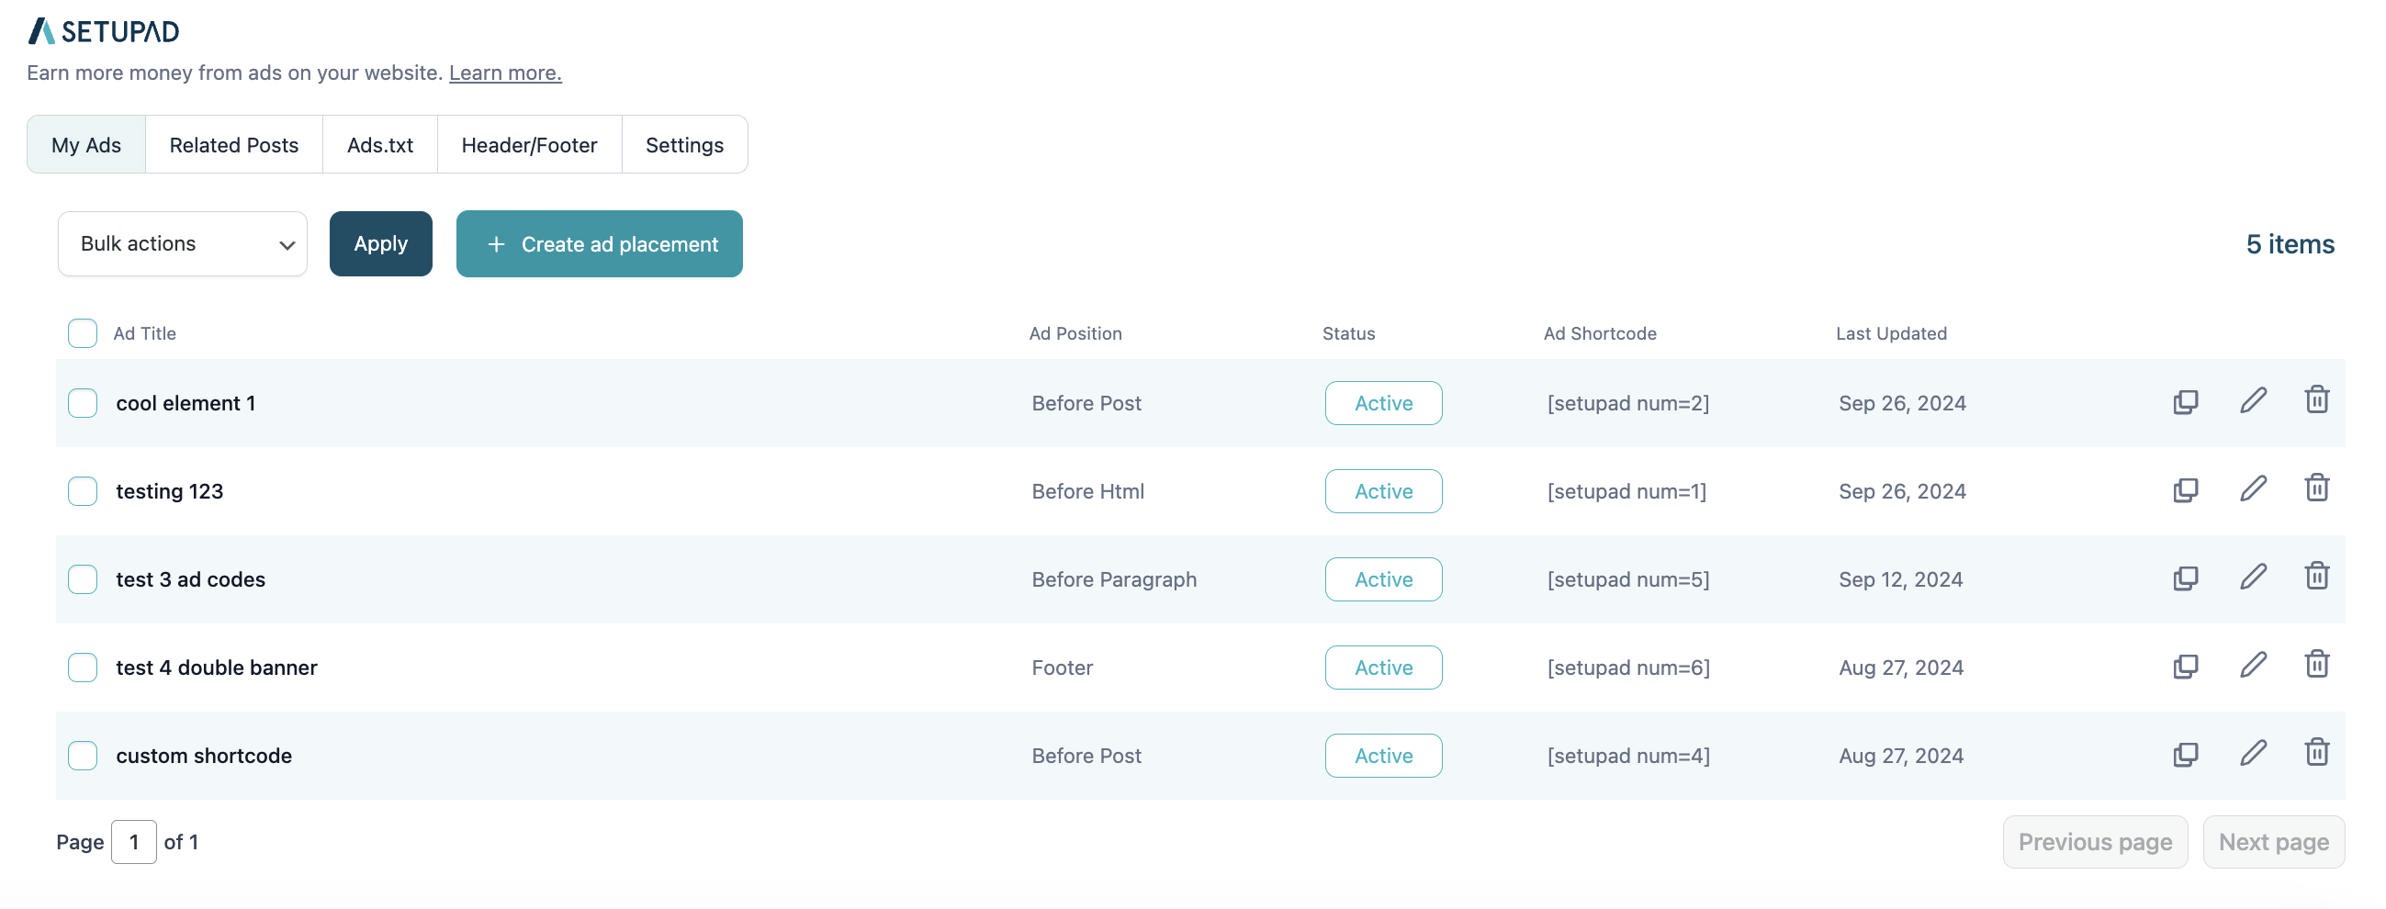The height and width of the screenshot is (909, 2386).
Task: Duplicate the 'testing 123' ad placement
Action: [2185, 490]
